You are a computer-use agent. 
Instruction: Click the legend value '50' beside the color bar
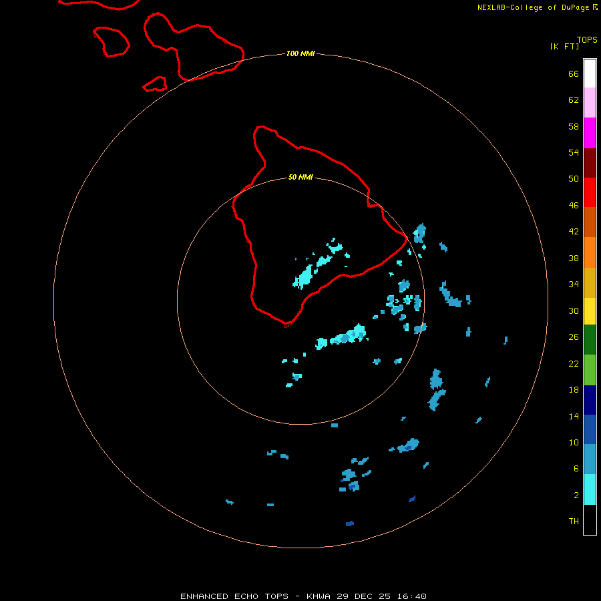point(574,179)
